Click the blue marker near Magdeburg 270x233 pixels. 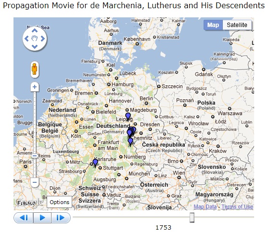coord(128,117)
